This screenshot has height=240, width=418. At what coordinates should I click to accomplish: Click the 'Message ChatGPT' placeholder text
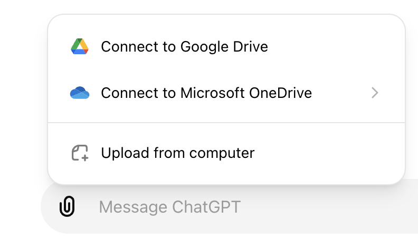[169, 207]
